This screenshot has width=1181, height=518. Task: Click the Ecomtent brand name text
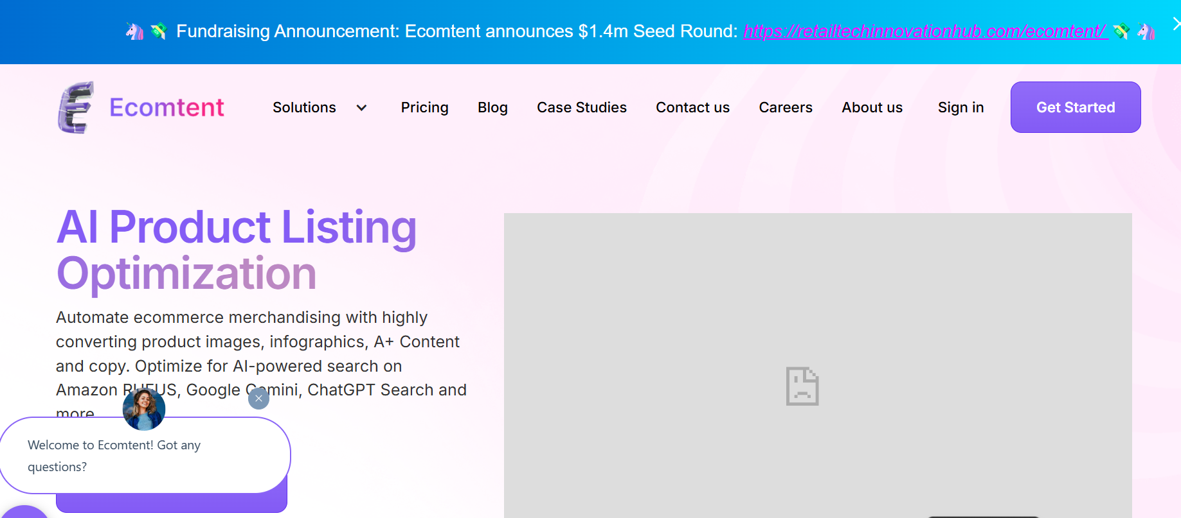point(167,107)
